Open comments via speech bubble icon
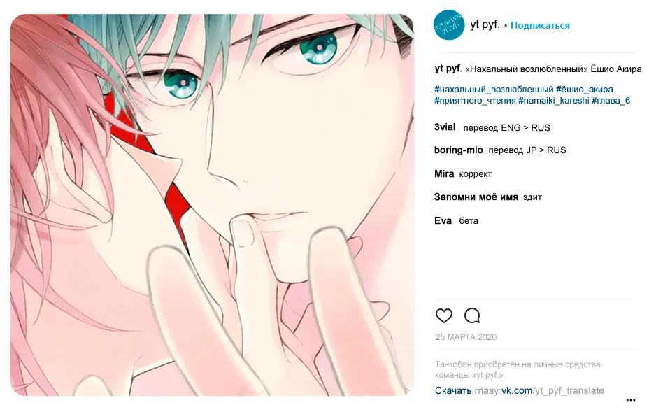The height and width of the screenshot is (412, 649). coord(472,316)
